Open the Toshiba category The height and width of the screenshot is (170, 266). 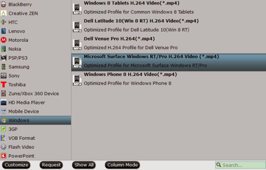click(36, 85)
